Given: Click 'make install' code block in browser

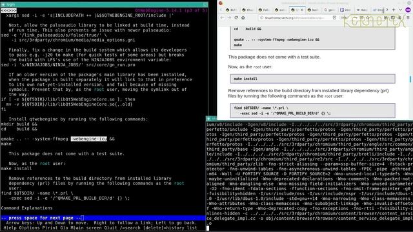Looking at the screenshot, I should (312, 79).
